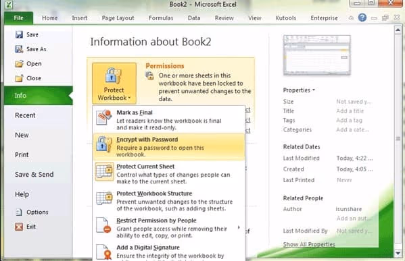Open the File tab

tap(19, 18)
